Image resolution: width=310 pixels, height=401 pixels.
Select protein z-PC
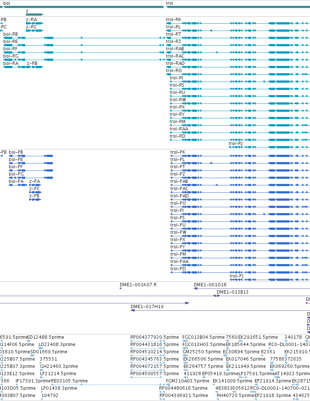point(35,192)
